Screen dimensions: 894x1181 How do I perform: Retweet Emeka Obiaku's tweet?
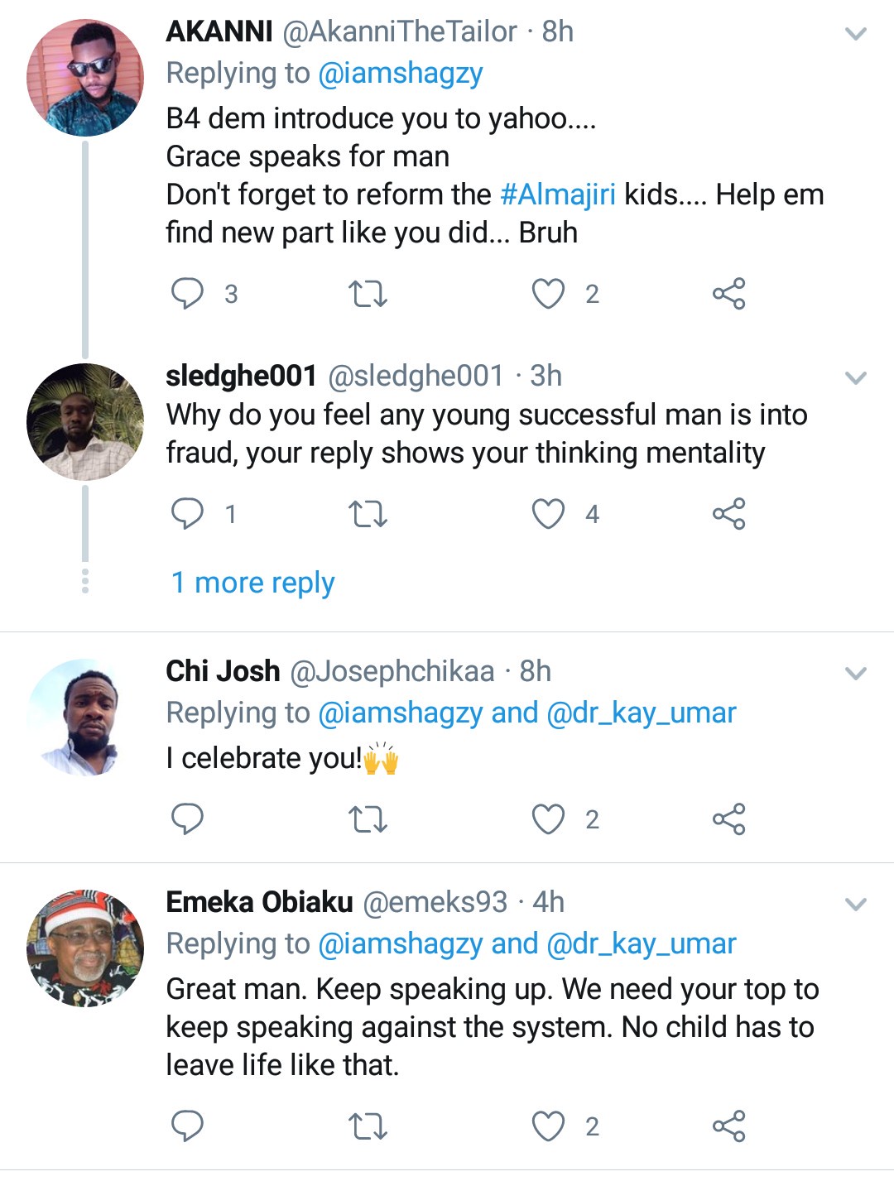pos(368,1126)
